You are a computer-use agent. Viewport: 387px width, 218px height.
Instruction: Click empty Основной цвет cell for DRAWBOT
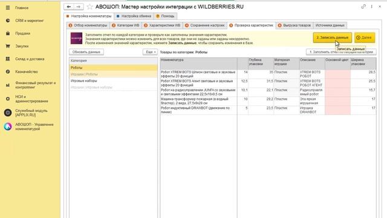click(337, 110)
